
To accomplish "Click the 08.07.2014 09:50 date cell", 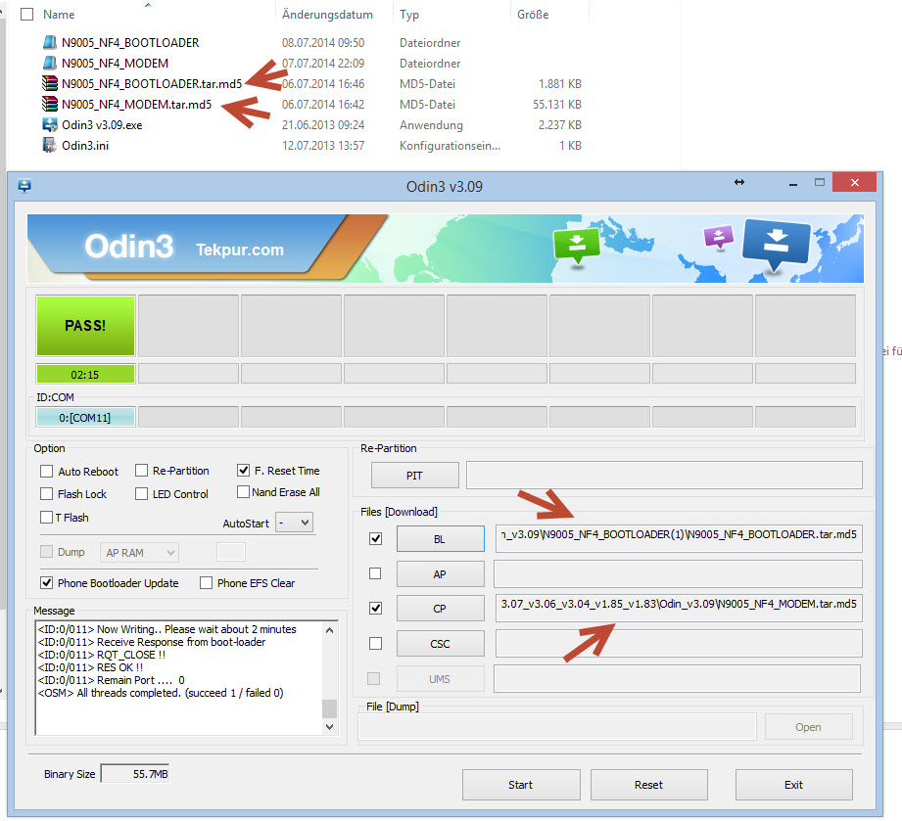I will pos(323,42).
